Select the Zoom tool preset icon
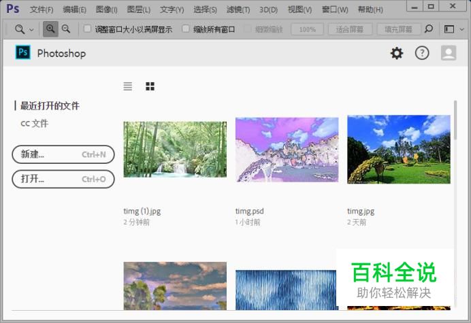This screenshot has width=471, height=323. tap(20, 29)
